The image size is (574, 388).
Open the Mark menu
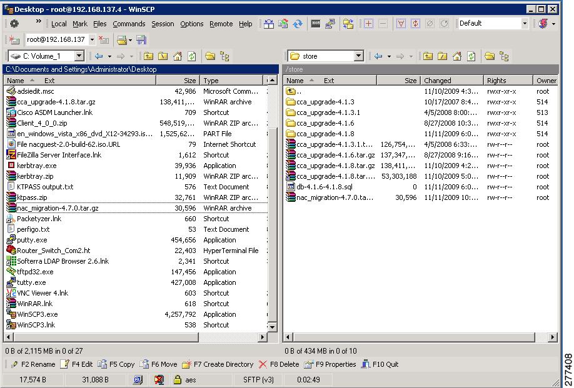point(80,24)
